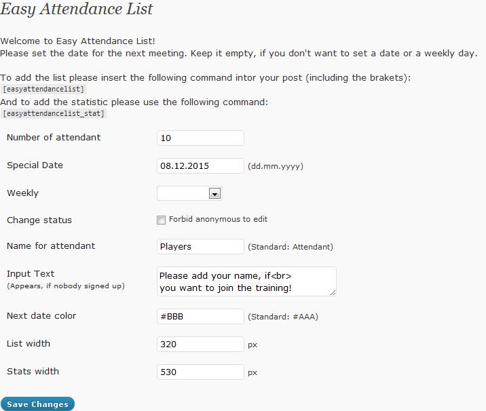486x411 pixels.
Task: Focus the List width input box
Action: (200, 344)
